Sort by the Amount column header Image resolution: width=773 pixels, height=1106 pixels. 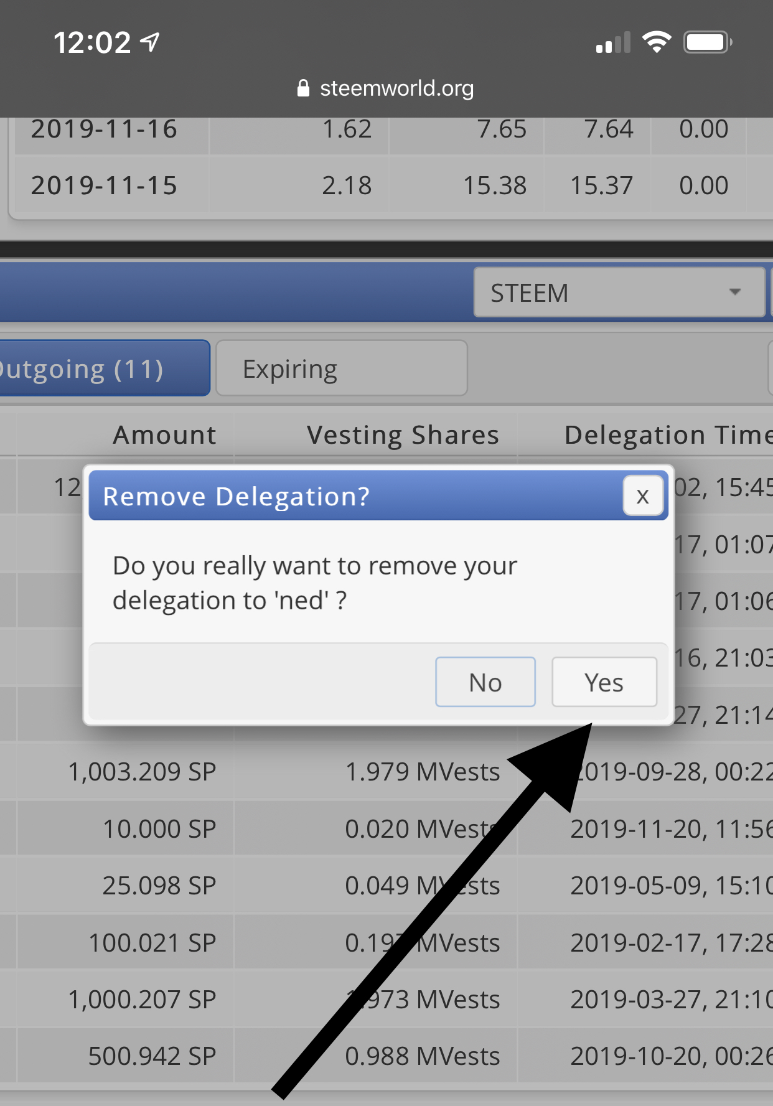pyautogui.click(x=165, y=434)
